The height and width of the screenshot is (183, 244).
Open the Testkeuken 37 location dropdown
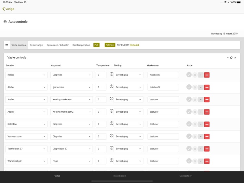coord(26,149)
